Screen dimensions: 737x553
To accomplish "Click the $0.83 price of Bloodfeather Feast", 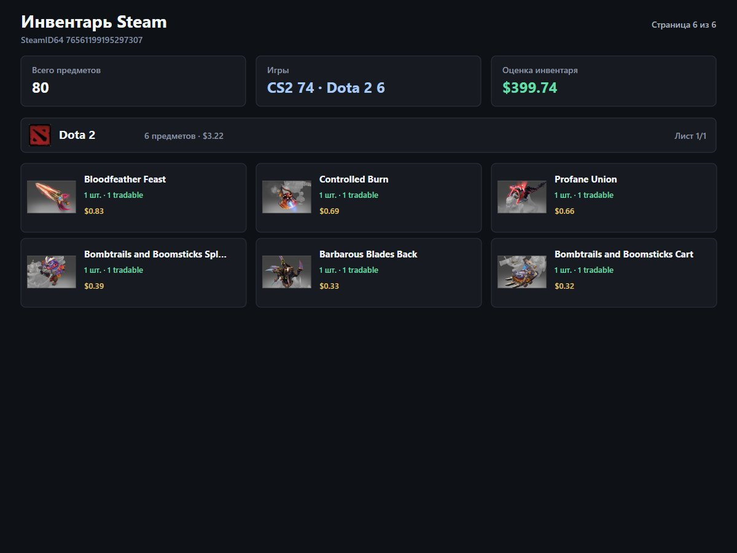I will pos(94,211).
